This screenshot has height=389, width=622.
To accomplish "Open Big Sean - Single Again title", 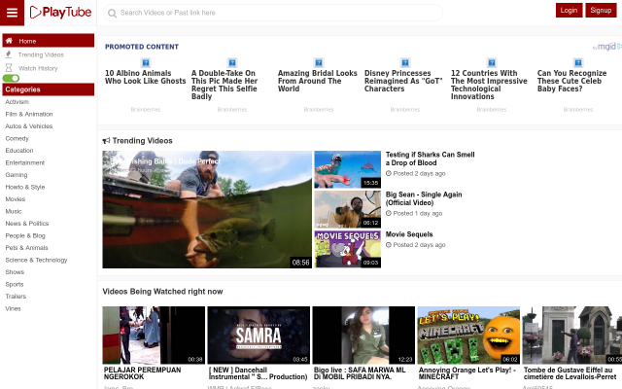I will [x=424, y=198].
